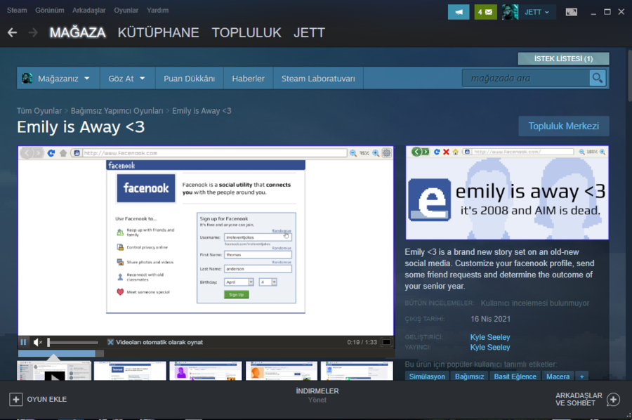Switch to the TOPLULUK tab
The image size is (632, 420).
(x=246, y=32)
